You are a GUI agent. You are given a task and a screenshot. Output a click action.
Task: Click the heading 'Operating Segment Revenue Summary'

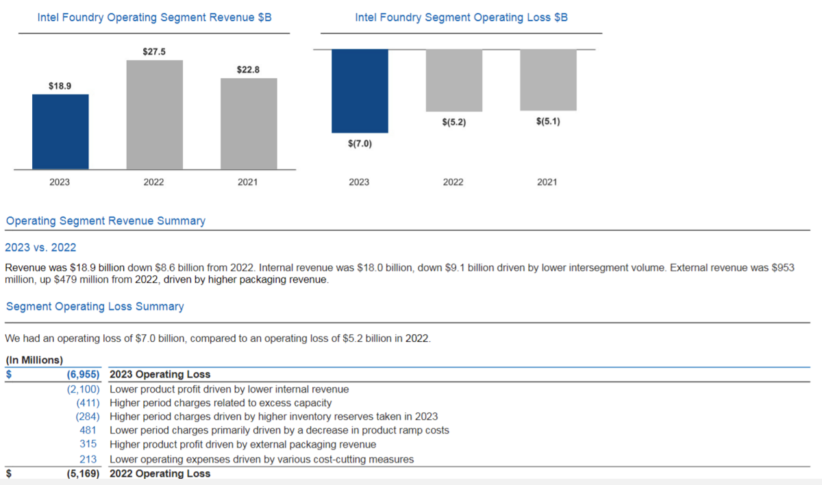coord(105,221)
